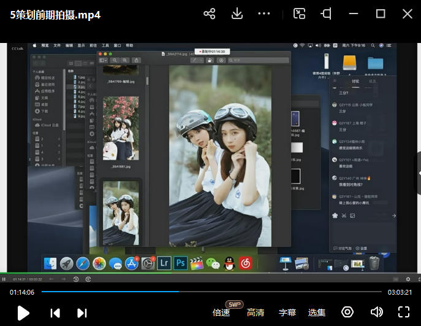Play the video
This screenshot has height=326, width=421.
pos(23,313)
